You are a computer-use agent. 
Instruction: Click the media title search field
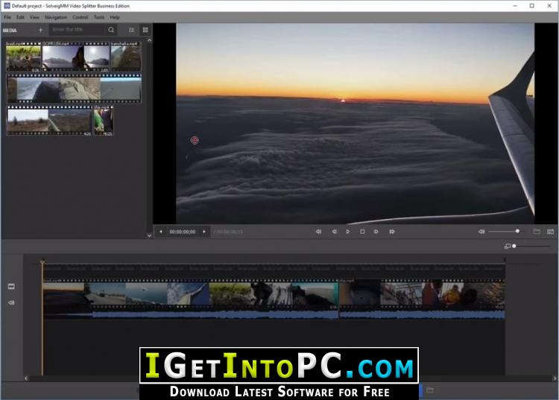[x=78, y=30]
